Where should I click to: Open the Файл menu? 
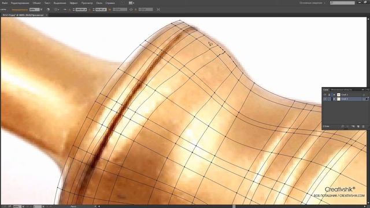tap(5, 3)
